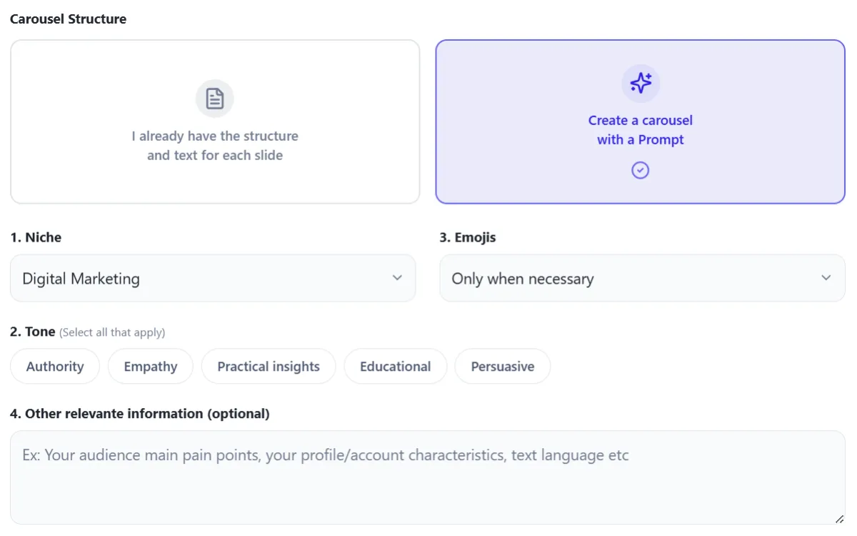This screenshot has height=536, width=857.
Task: Enable the Practical insights tone
Action: pos(269,367)
